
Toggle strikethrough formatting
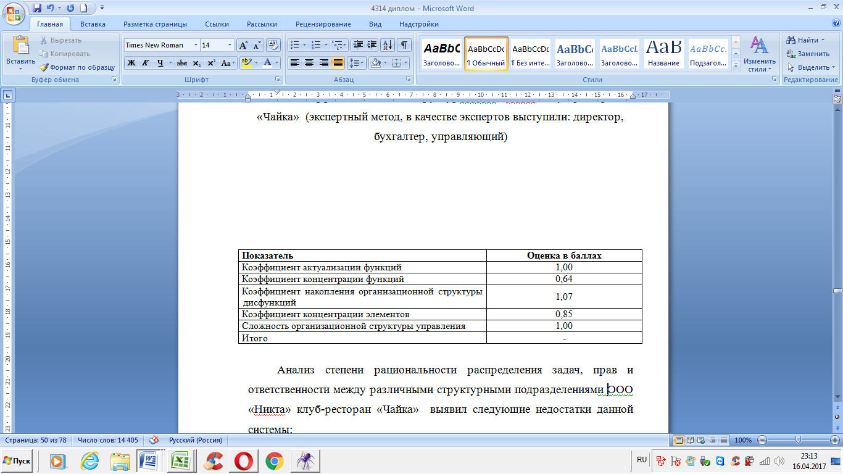click(x=181, y=63)
